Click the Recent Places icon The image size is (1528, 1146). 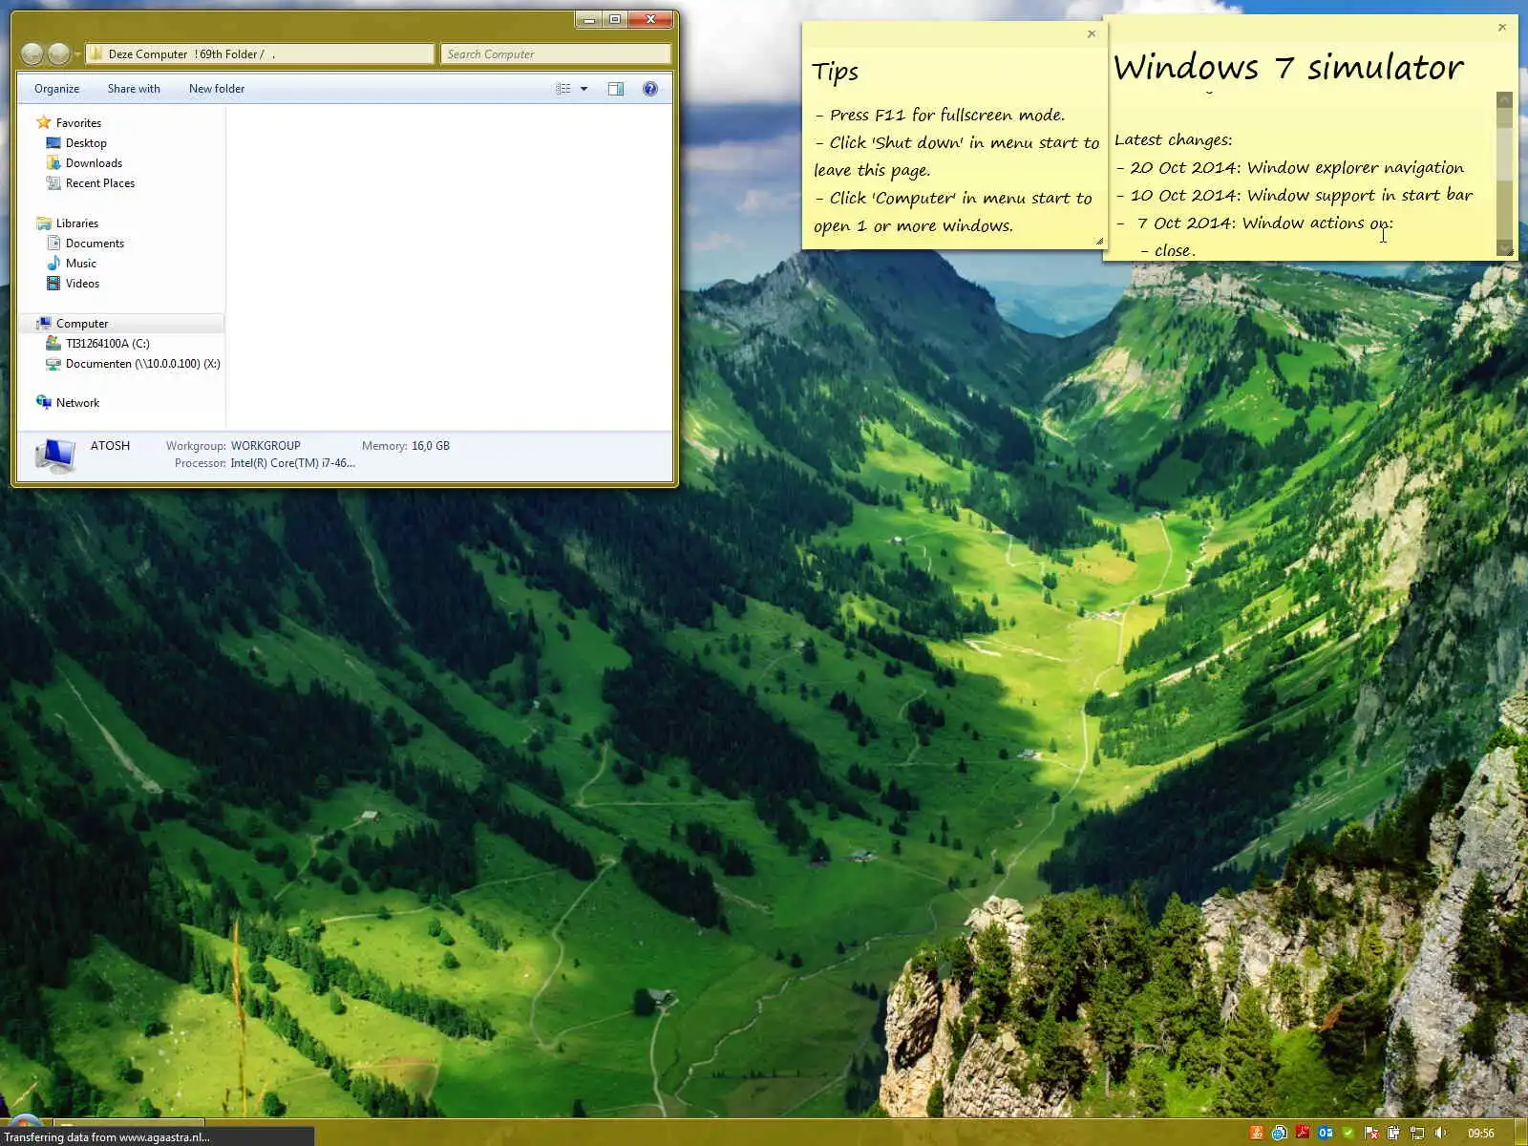(53, 183)
